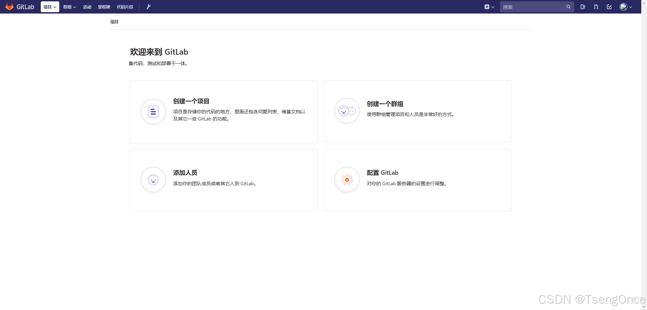The width and height of the screenshot is (647, 310).
Task: Click the 集代码，测试和部署于一体 tagline
Action: [x=158, y=63]
